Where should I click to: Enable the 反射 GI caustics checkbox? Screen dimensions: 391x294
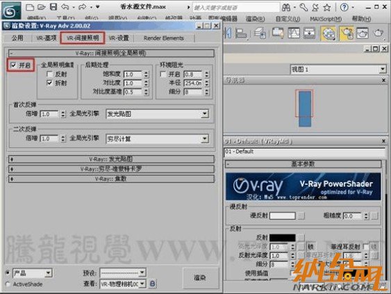pos(49,74)
